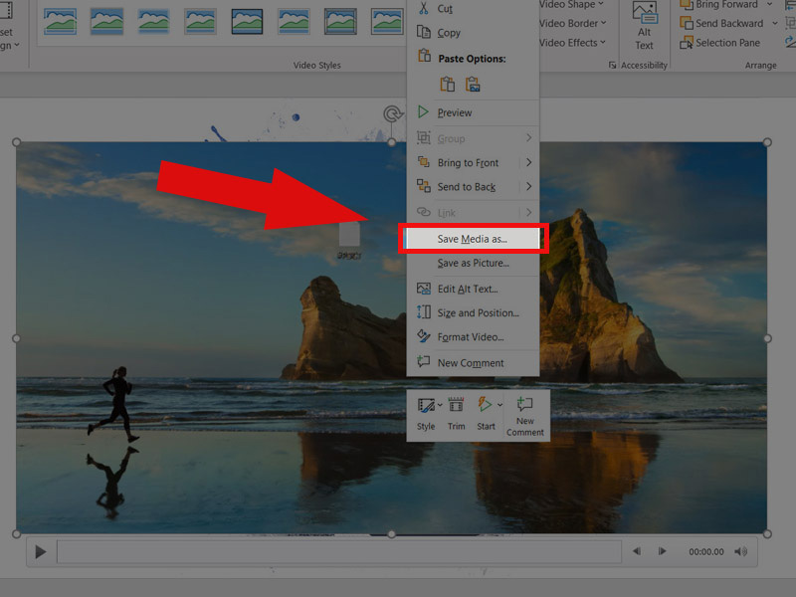Open the Trim Video tool

456,406
